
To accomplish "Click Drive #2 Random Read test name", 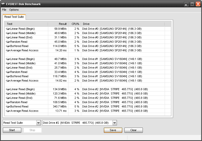I will tap(19, 102).
